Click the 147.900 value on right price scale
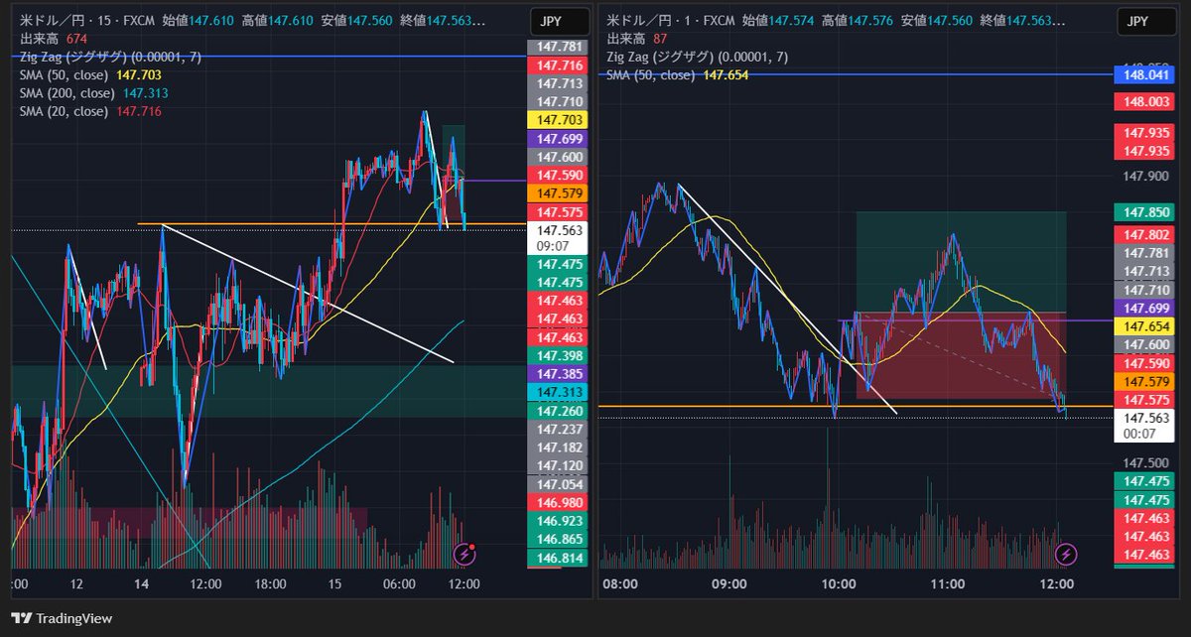This screenshot has height=637, width=1191. coord(1146,177)
